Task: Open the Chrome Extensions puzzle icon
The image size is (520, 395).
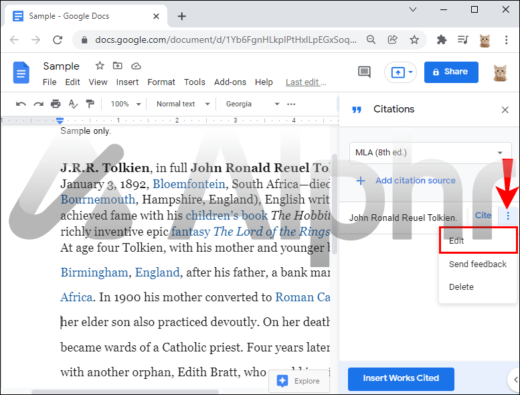Action: click(442, 40)
